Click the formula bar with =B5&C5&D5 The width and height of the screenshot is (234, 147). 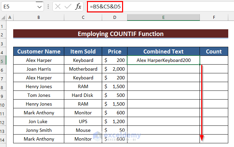tap(169, 6)
